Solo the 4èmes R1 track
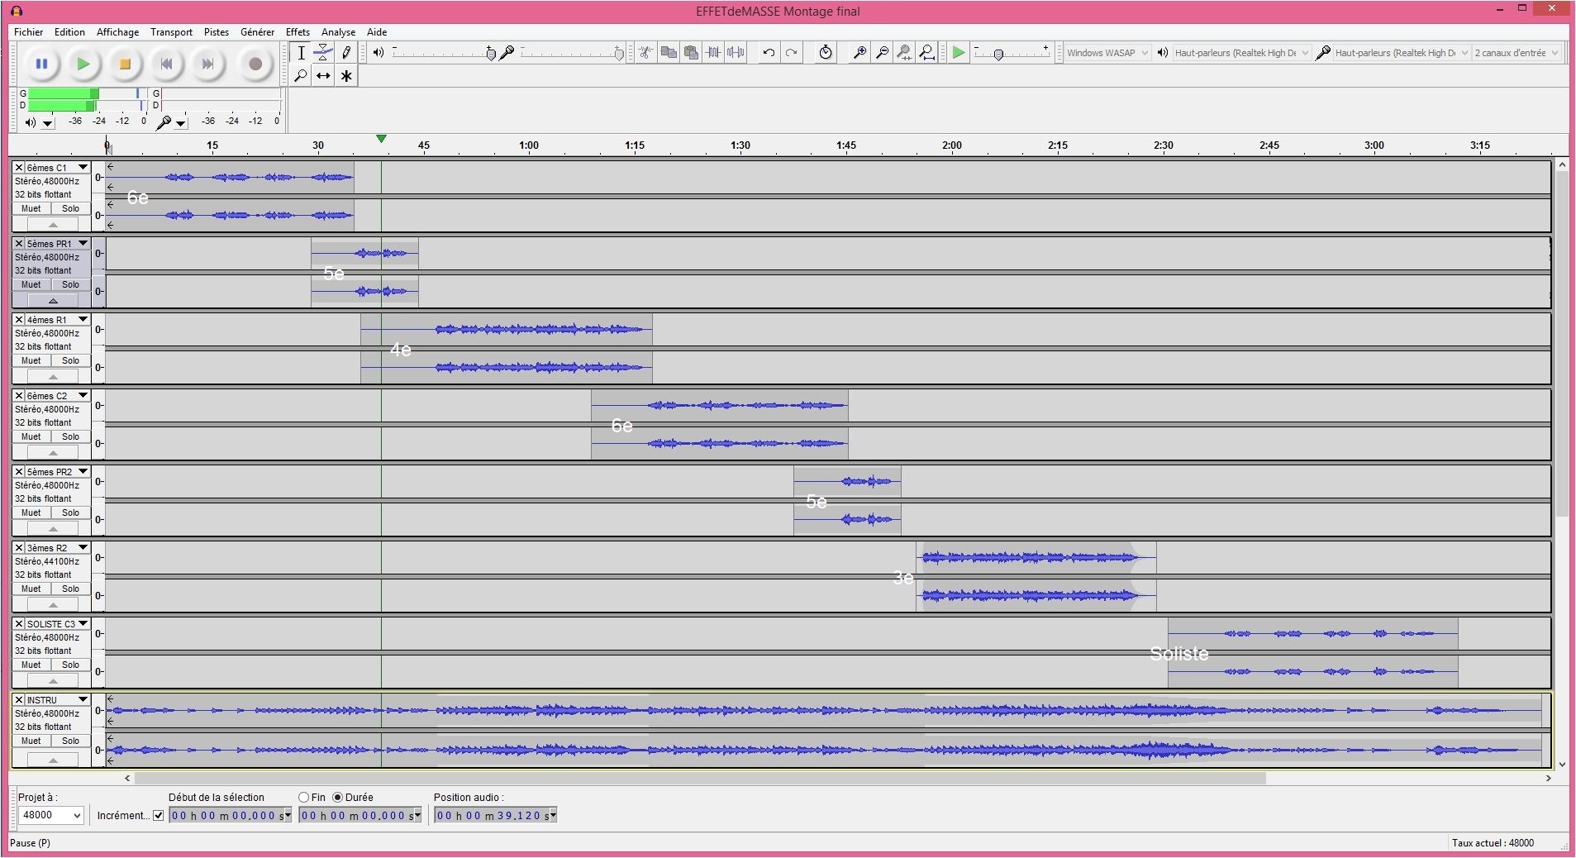 click(x=71, y=361)
